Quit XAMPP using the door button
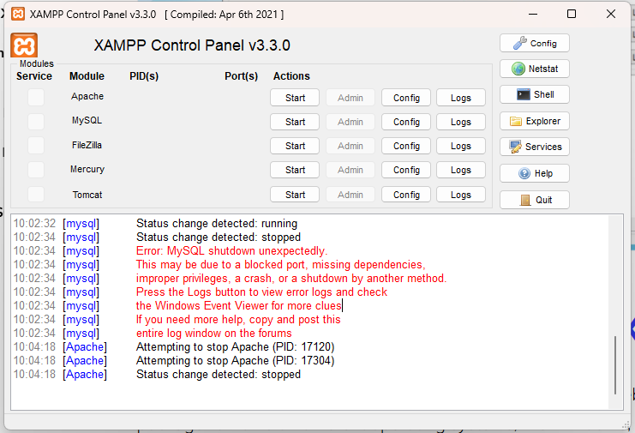The width and height of the screenshot is (635, 433). [534, 200]
